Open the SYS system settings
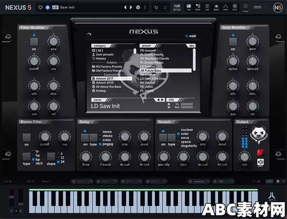 235,7
